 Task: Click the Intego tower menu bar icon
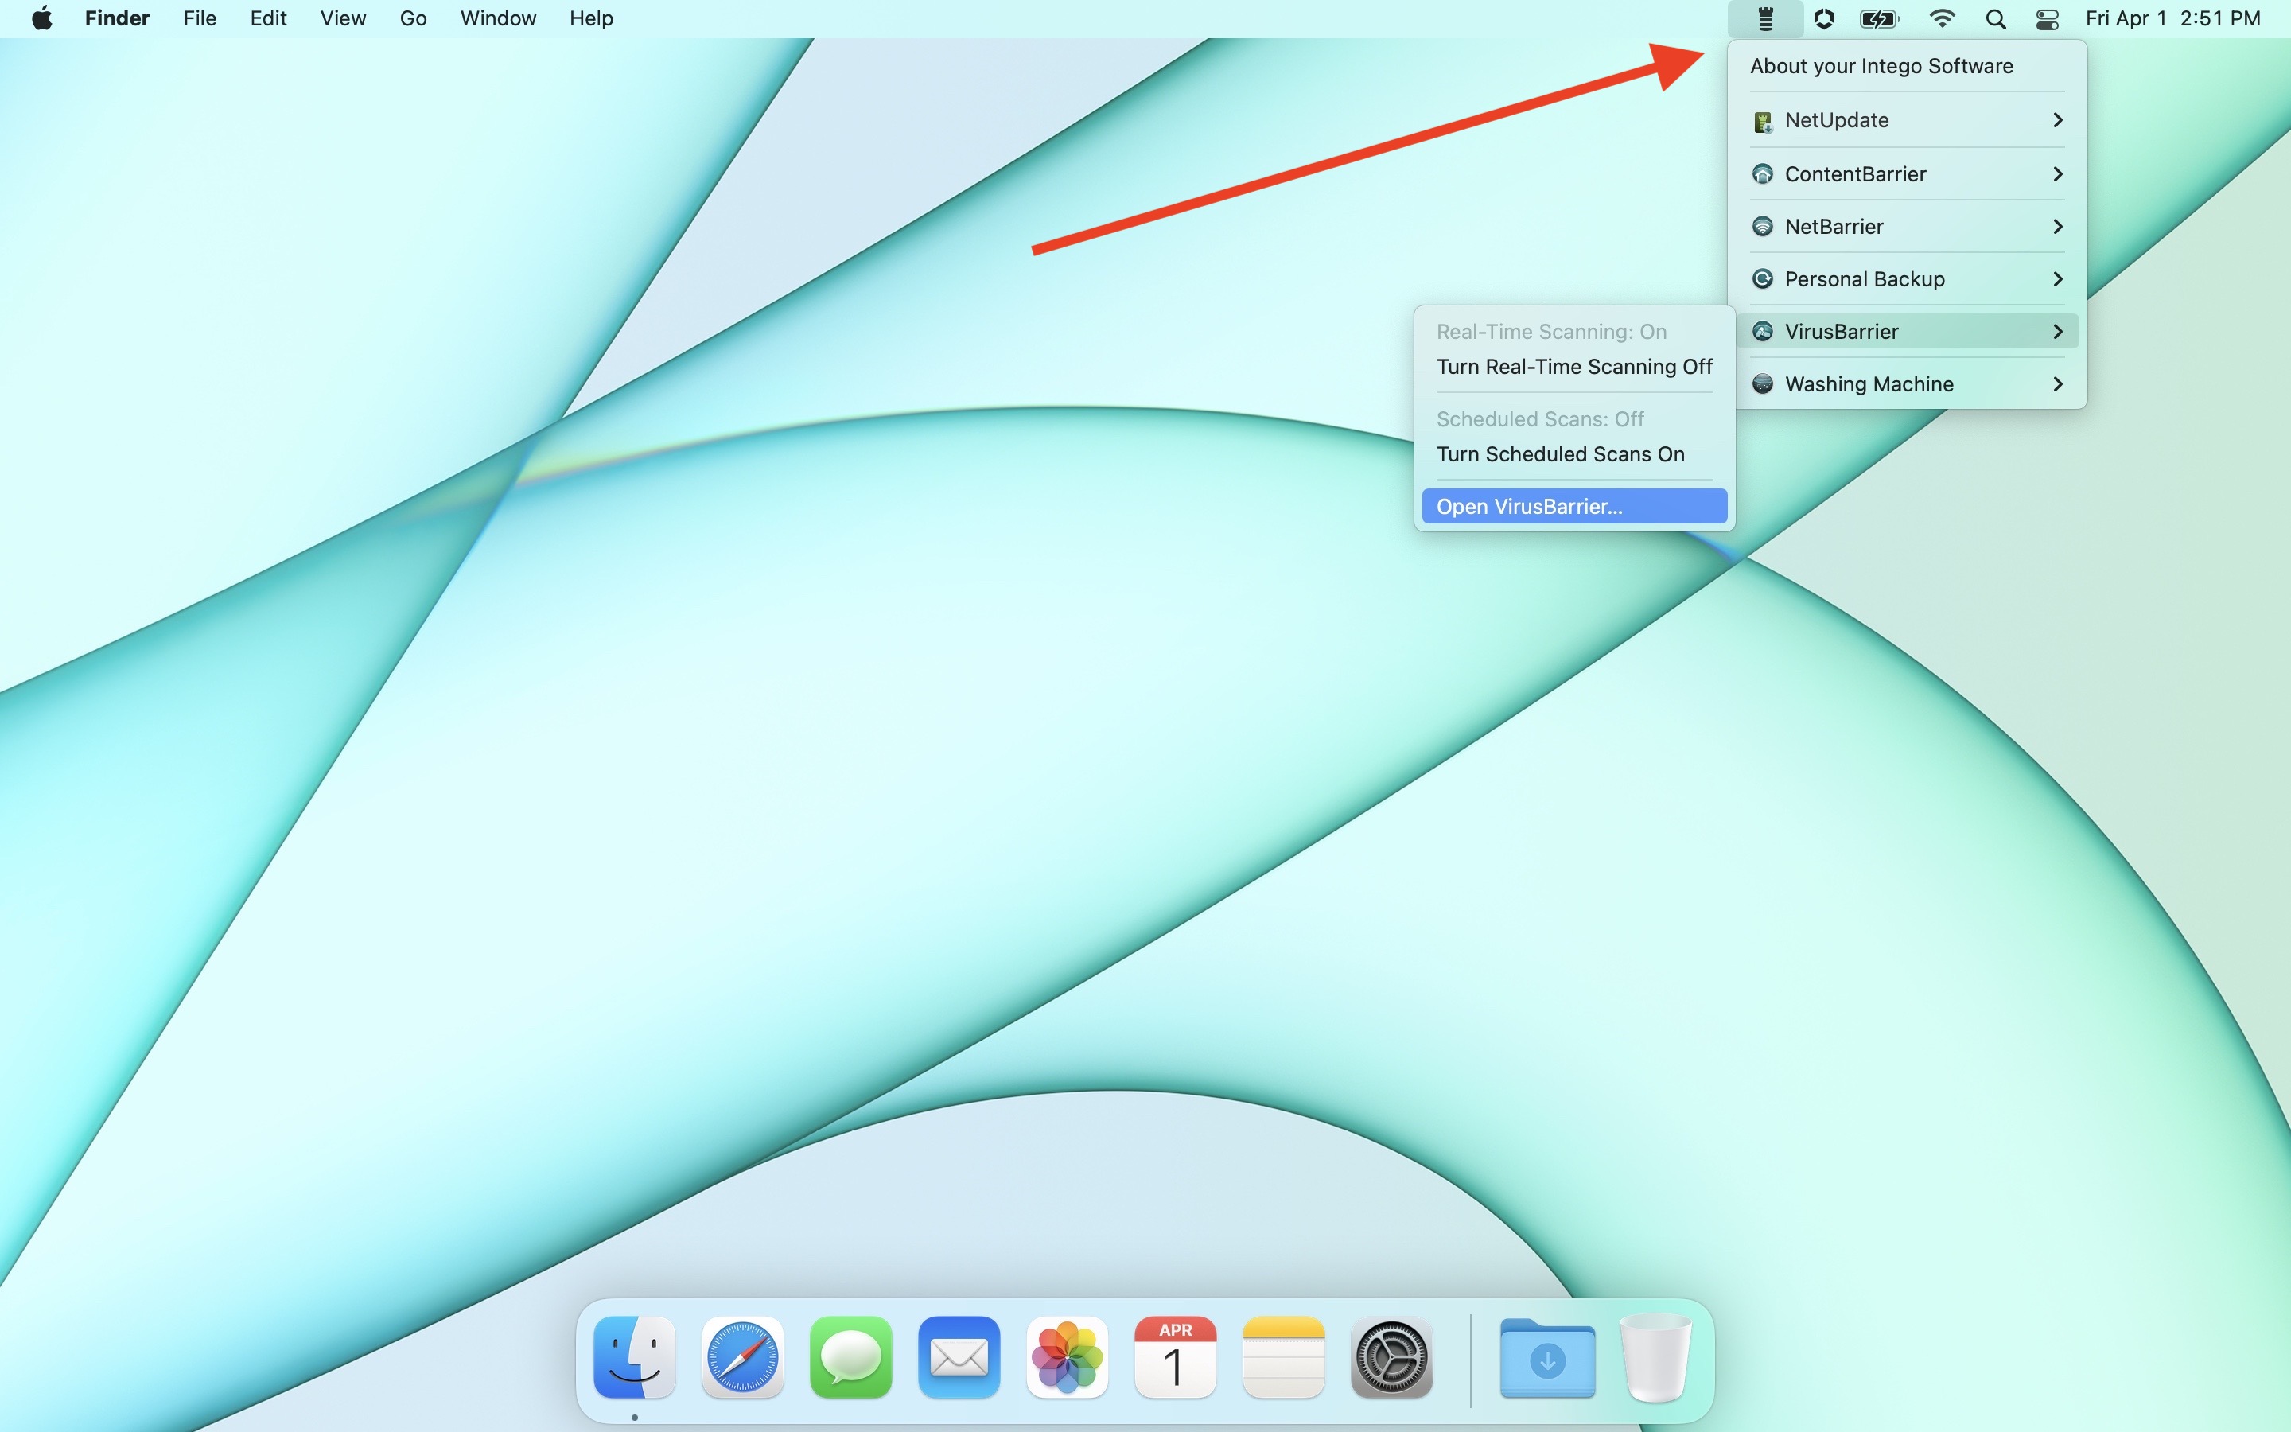pos(1764,19)
